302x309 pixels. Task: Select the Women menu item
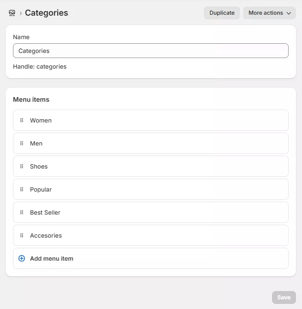coord(41,120)
